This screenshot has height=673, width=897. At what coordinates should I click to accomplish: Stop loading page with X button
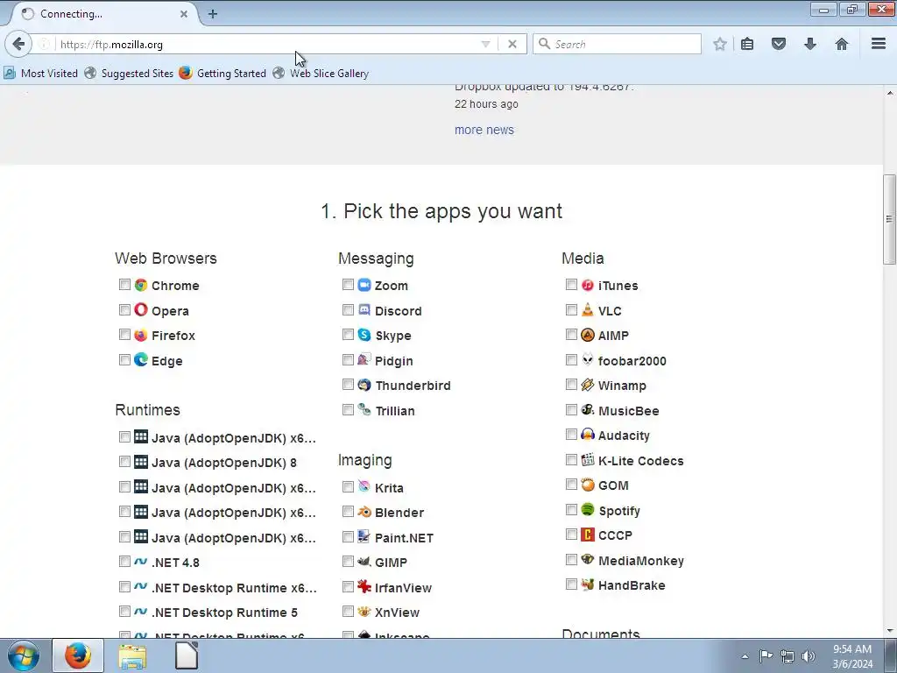[512, 44]
